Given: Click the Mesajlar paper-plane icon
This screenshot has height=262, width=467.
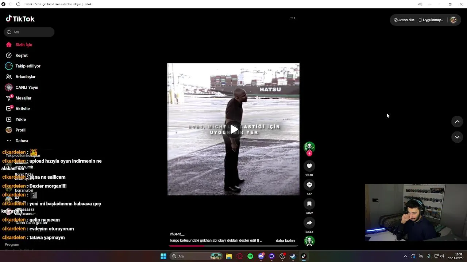Looking at the screenshot, I should tap(9, 98).
